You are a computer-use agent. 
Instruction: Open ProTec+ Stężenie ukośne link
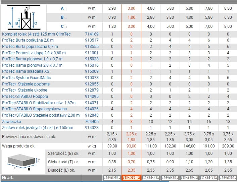pos(25,90)
